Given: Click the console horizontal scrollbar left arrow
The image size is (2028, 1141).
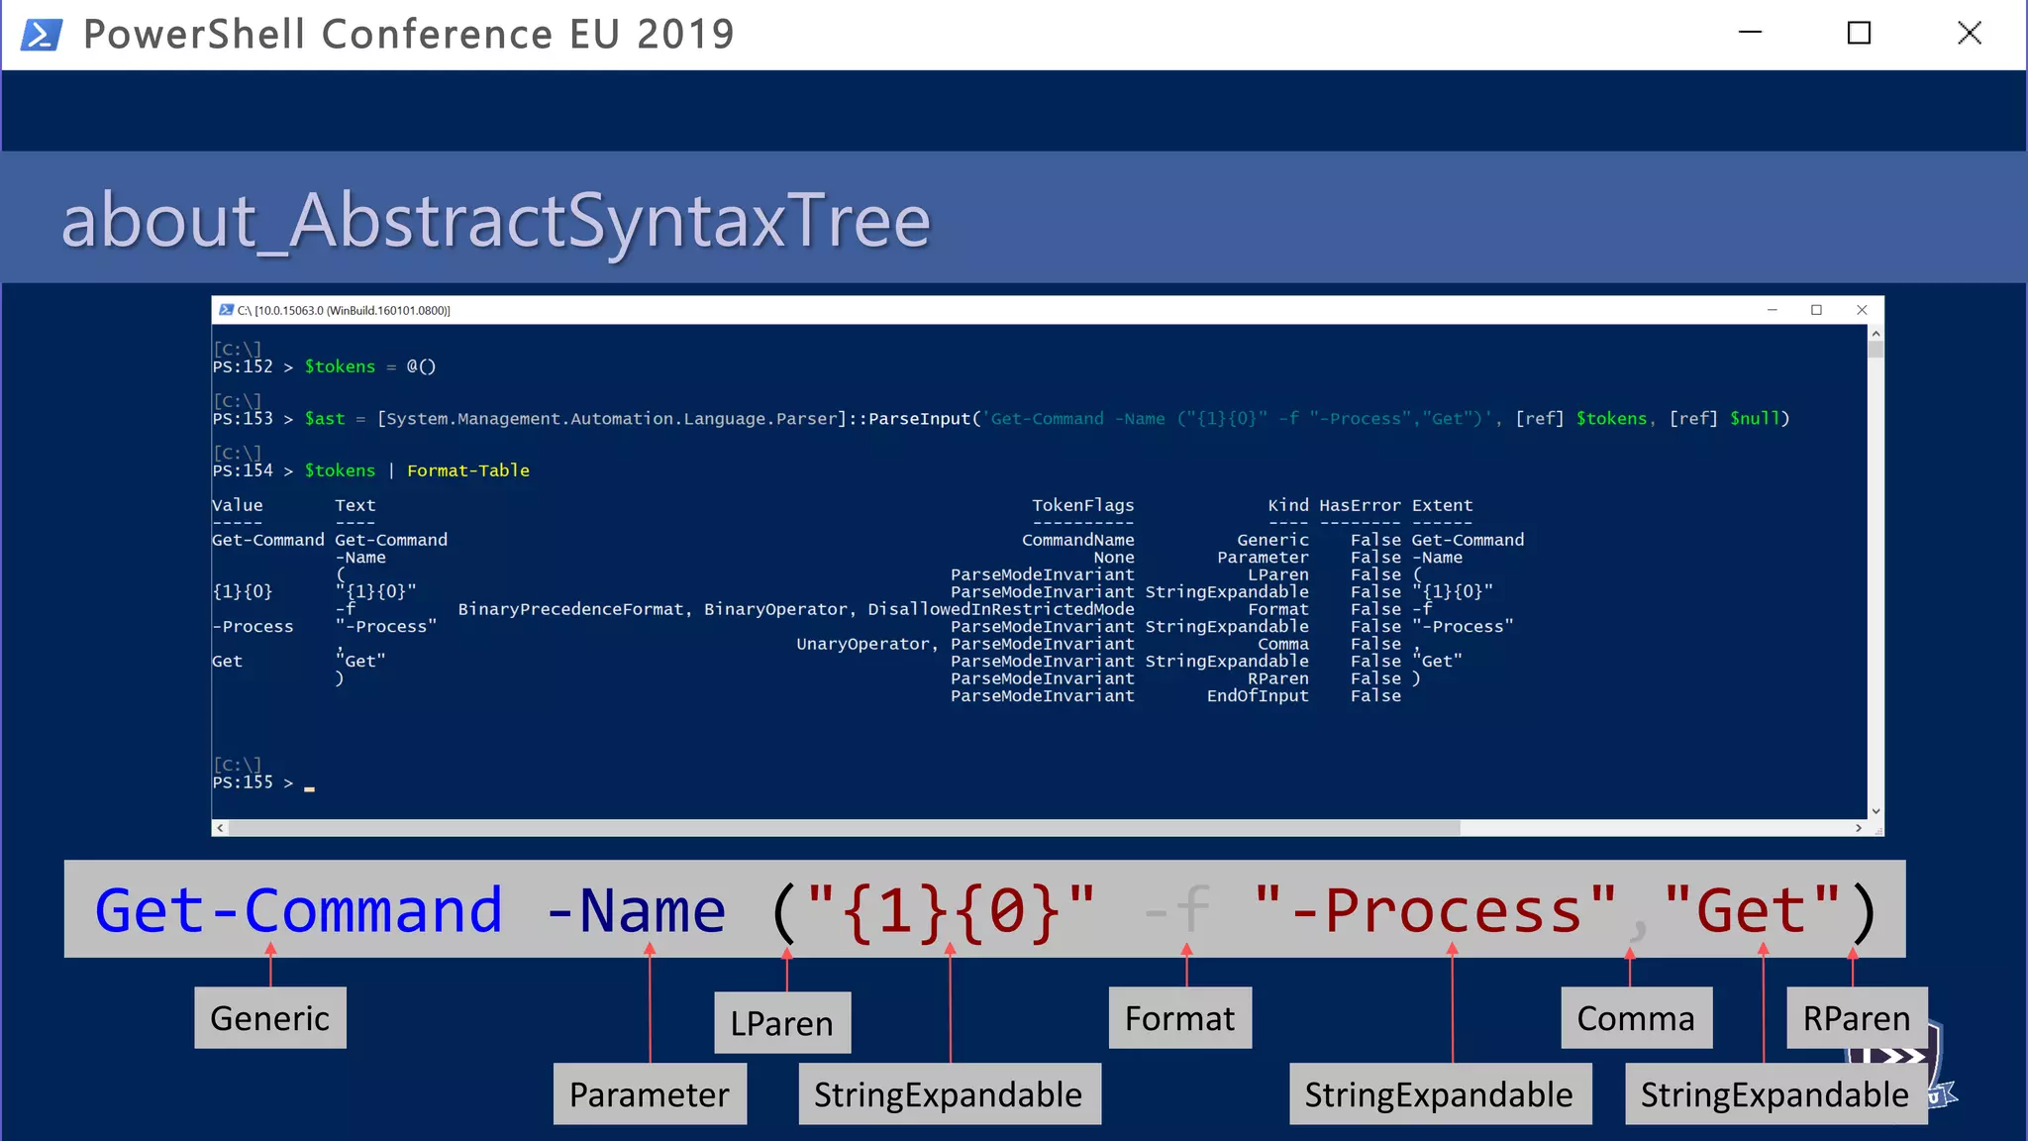Looking at the screenshot, I should pos(220,828).
